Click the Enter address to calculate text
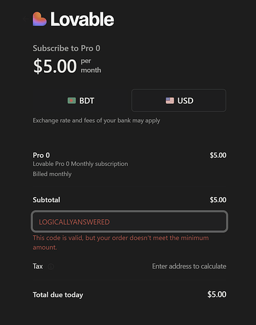 (189, 266)
